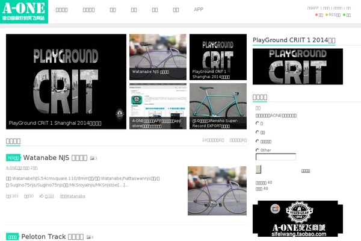Select the two-character poll radio option
This screenshot has height=241, width=361.
[x=258, y=132]
